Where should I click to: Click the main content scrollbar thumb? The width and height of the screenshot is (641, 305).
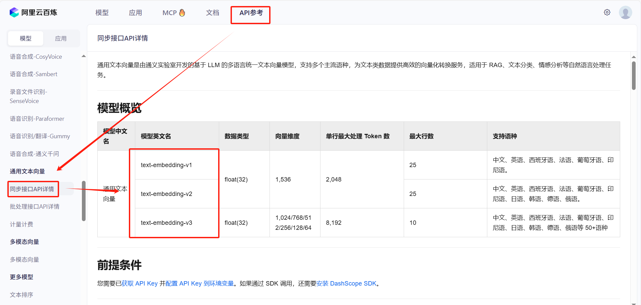click(x=634, y=75)
